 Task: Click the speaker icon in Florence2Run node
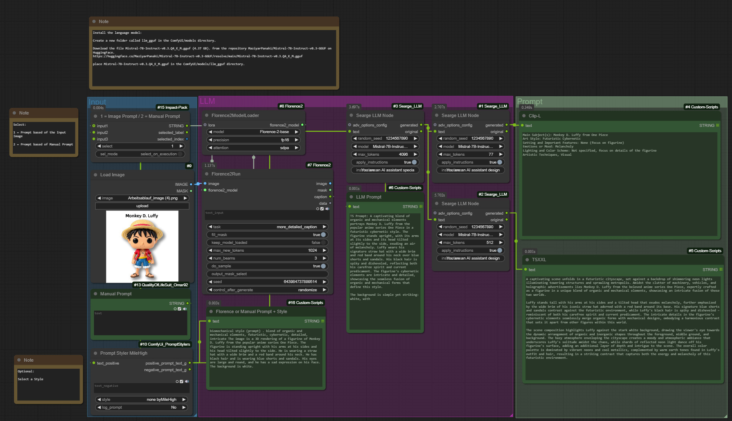point(327,209)
